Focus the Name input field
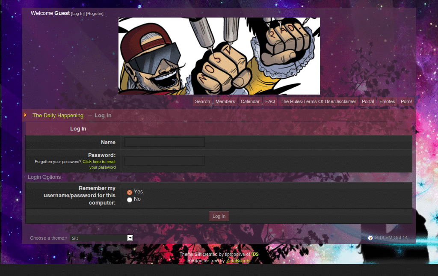Viewport: 438px width, 276px height. click(x=165, y=142)
